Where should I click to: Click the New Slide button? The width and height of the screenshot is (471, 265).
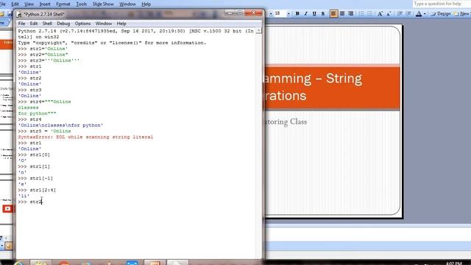[x=462, y=14]
